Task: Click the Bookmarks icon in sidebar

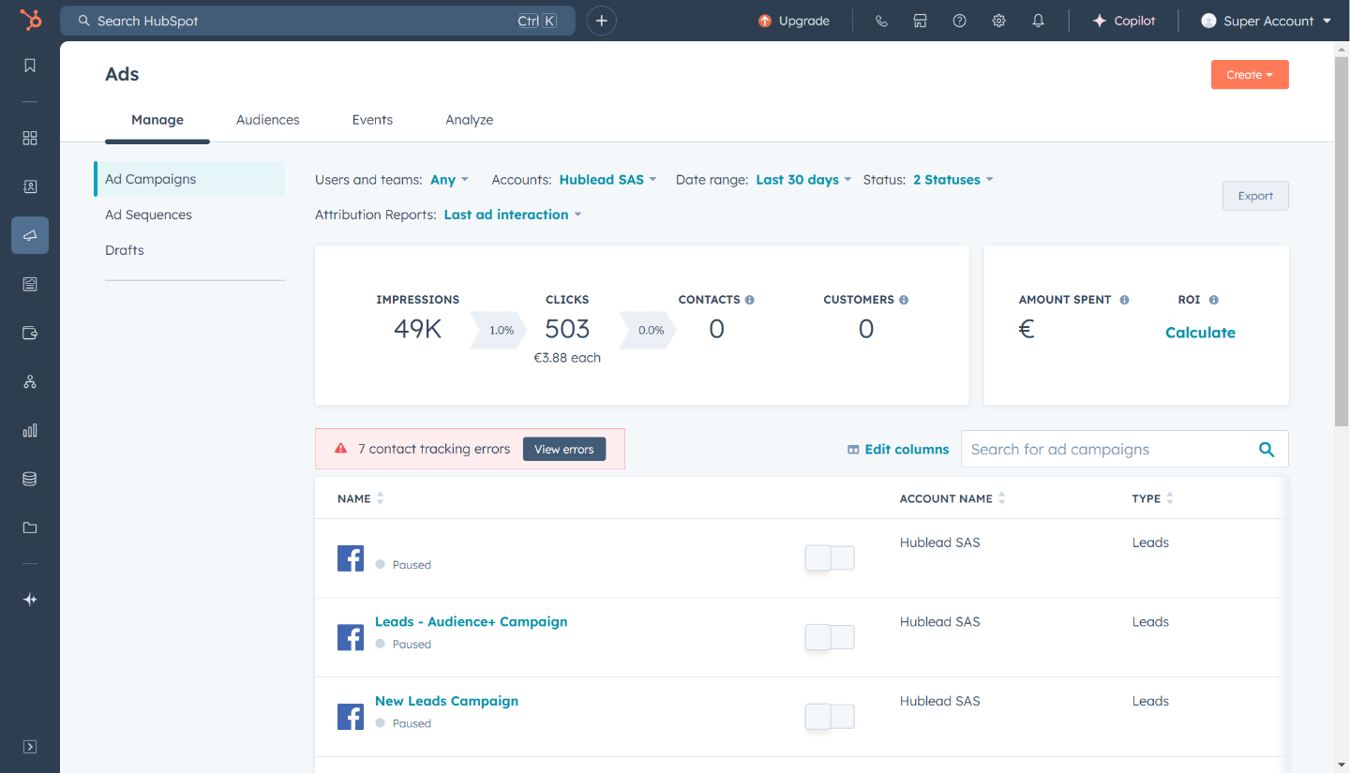Action: 29,66
